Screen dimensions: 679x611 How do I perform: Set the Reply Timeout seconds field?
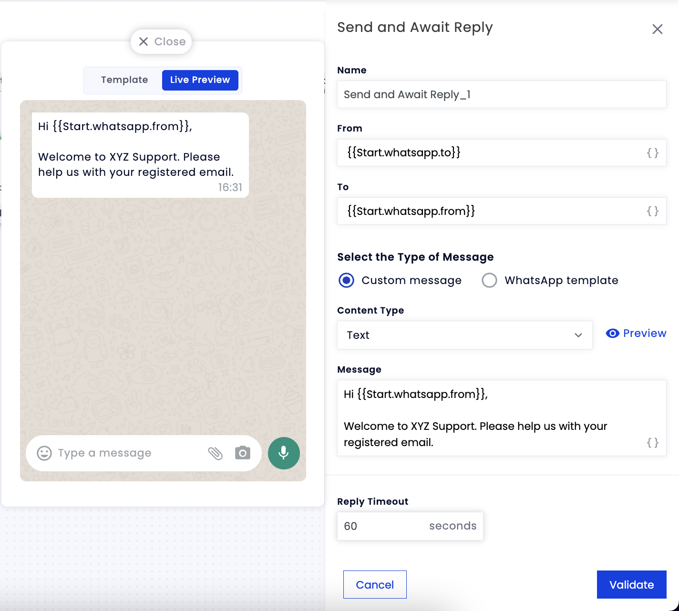pyautogui.click(x=410, y=526)
